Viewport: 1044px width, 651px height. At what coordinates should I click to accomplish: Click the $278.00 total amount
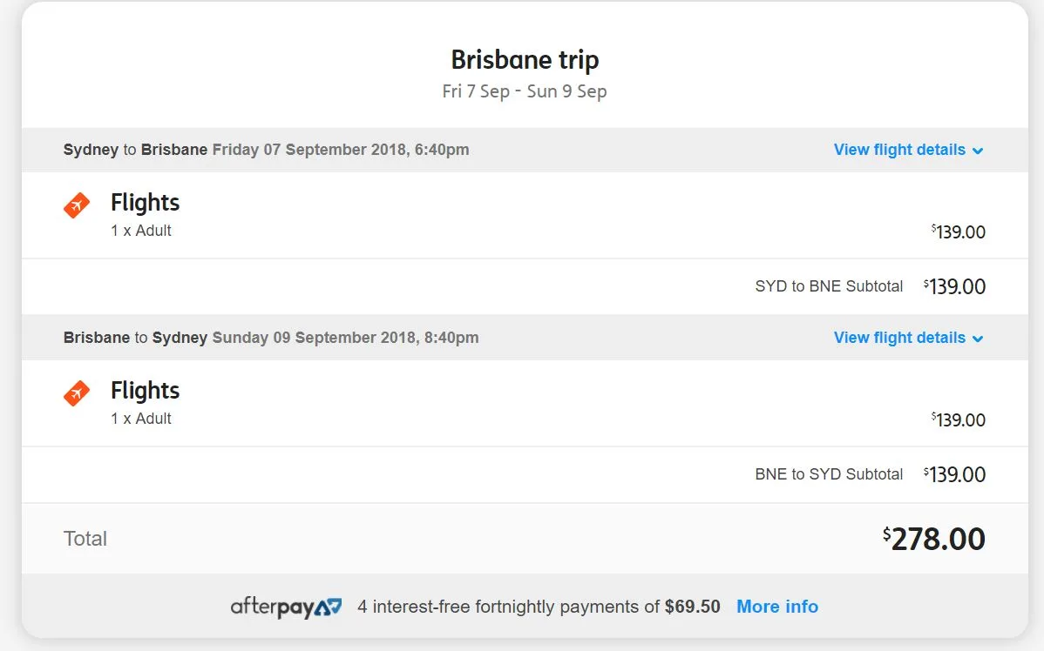934,539
